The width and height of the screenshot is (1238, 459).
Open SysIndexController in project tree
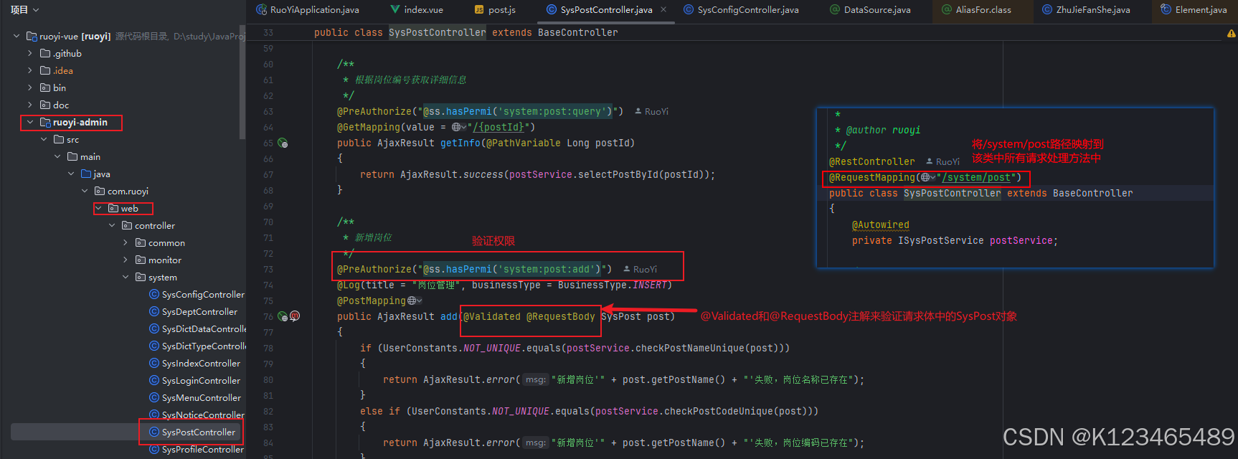tap(201, 363)
